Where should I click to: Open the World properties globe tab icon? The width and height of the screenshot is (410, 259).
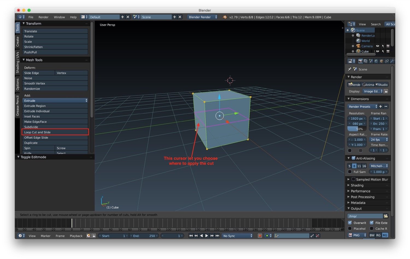376,61
